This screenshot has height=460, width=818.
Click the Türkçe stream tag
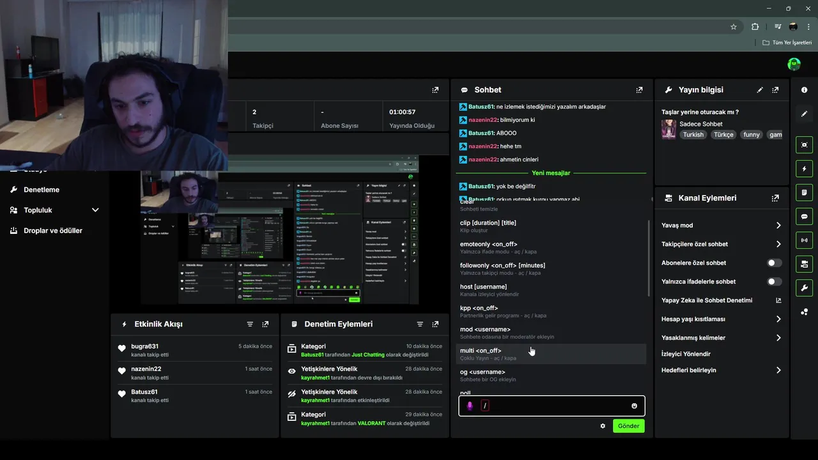(x=723, y=135)
